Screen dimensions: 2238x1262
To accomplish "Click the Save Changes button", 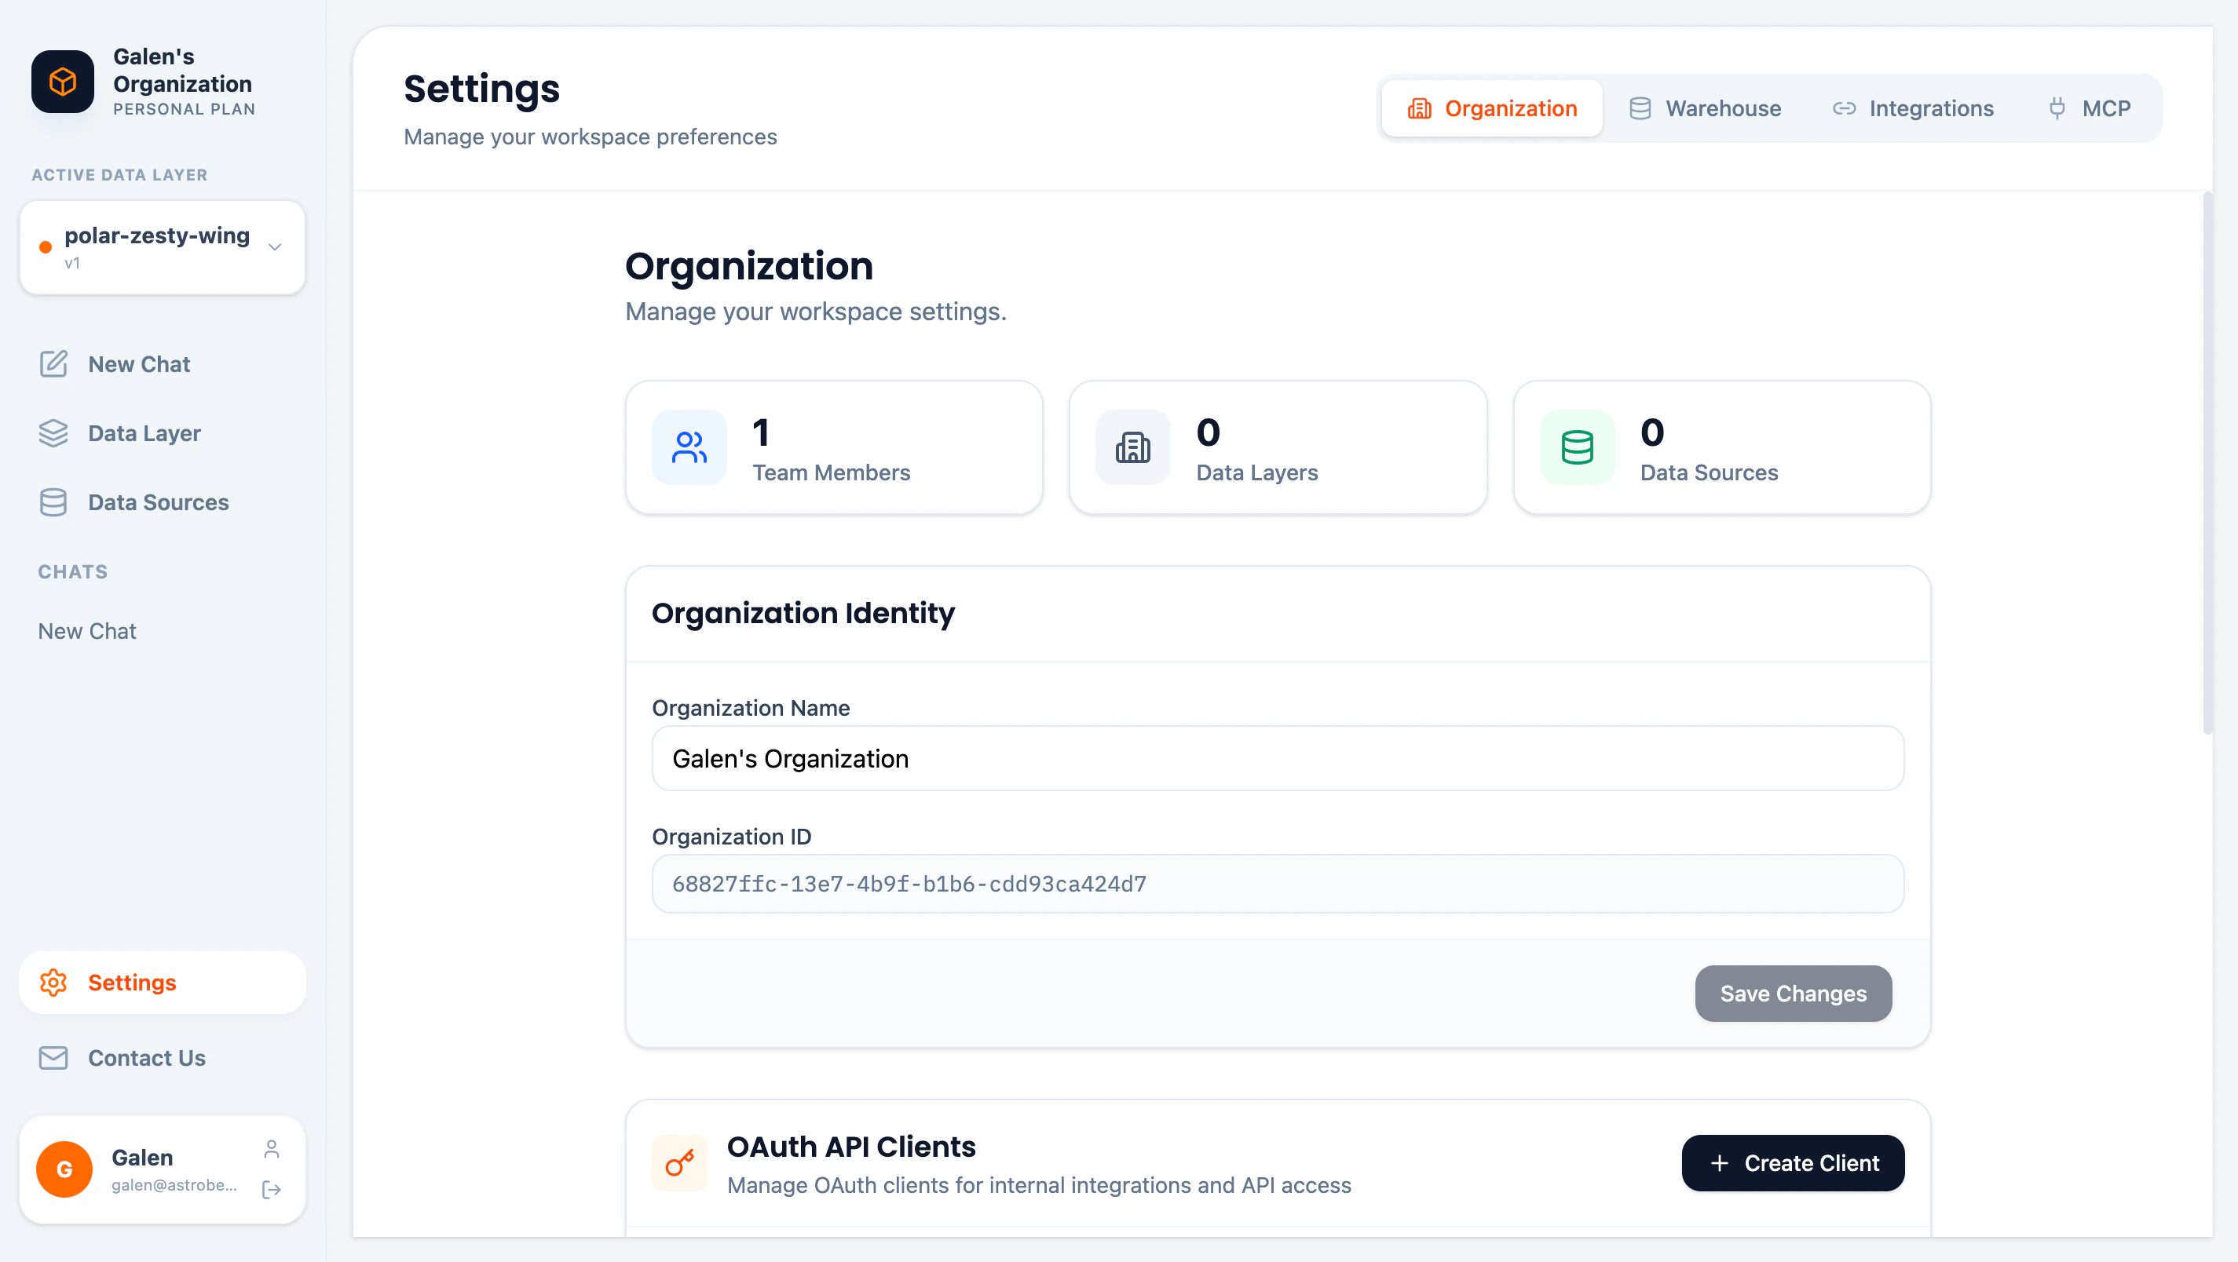I will [x=1792, y=994].
